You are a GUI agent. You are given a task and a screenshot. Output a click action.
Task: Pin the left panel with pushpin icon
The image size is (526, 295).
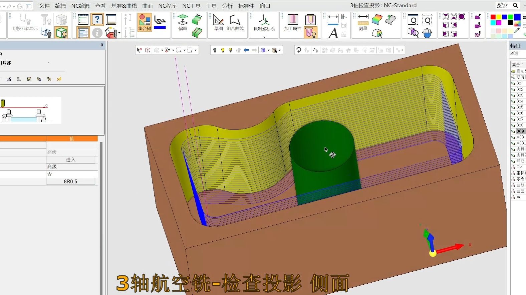click(102, 45)
